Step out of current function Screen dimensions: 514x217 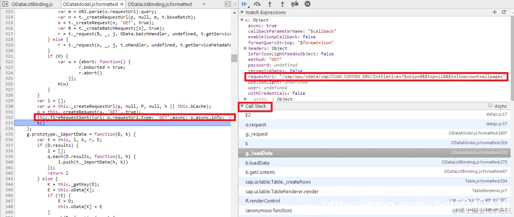pos(282,4)
